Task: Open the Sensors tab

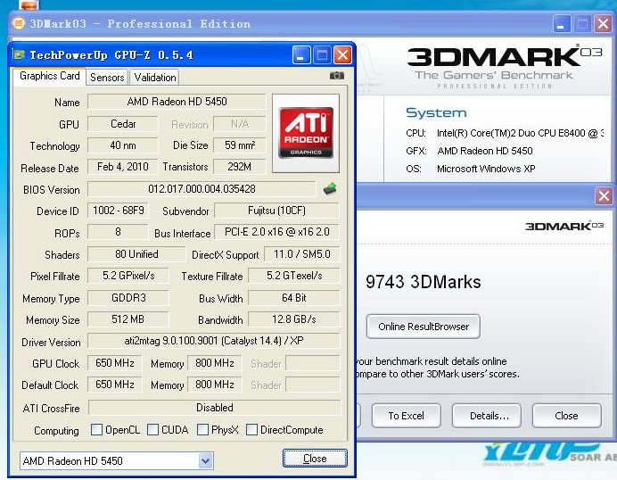Action: (x=107, y=78)
